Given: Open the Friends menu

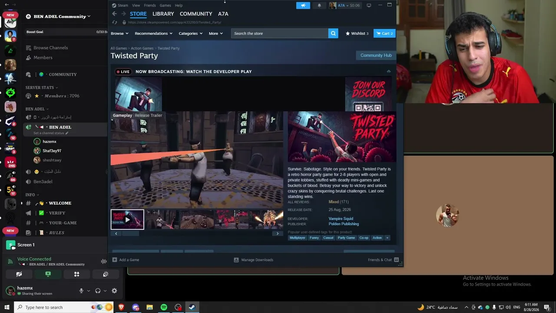Looking at the screenshot, I should (x=150, y=5).
